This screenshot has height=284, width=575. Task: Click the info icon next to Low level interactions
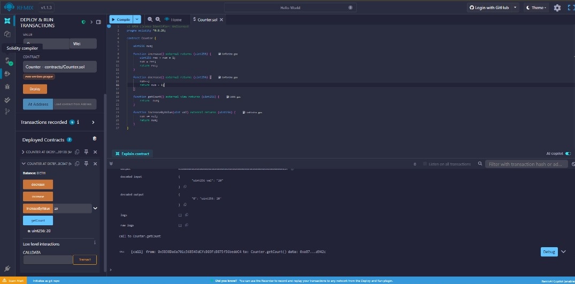click(x=95, y=242)
